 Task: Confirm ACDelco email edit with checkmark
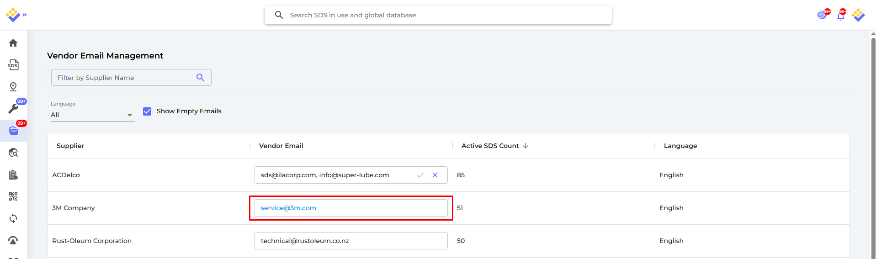(x=420, y=175)
